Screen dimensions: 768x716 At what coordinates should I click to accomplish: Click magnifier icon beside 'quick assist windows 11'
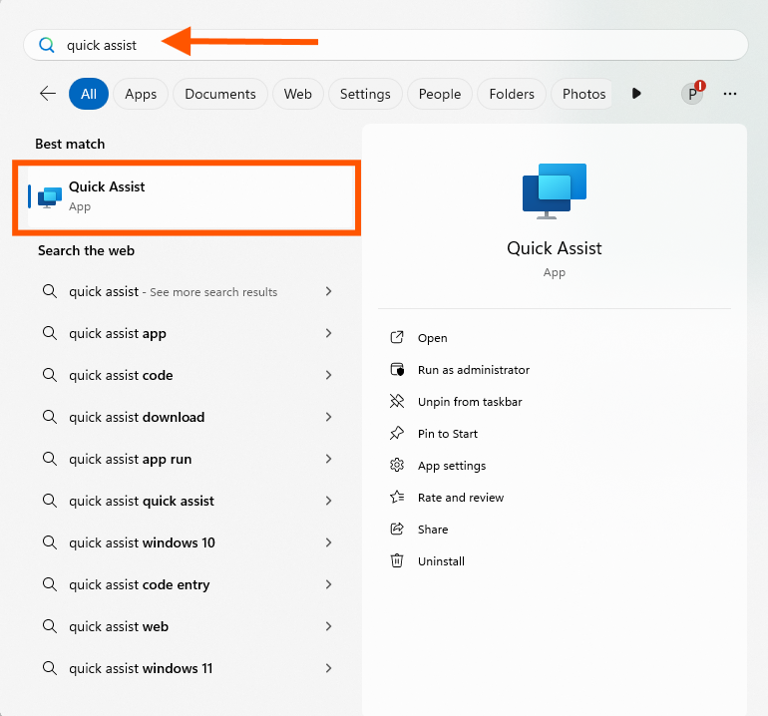(x=50, y=668)
